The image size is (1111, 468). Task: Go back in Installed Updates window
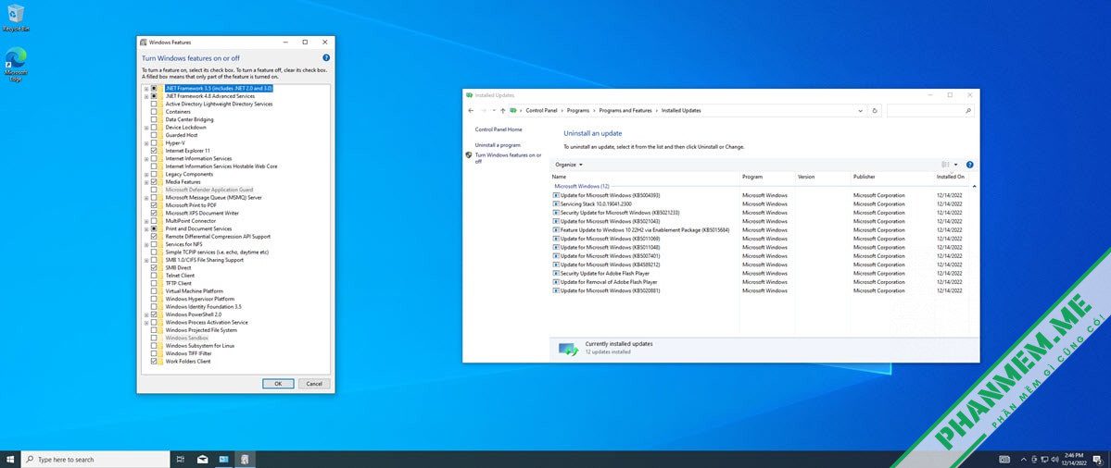coord(472,111)
